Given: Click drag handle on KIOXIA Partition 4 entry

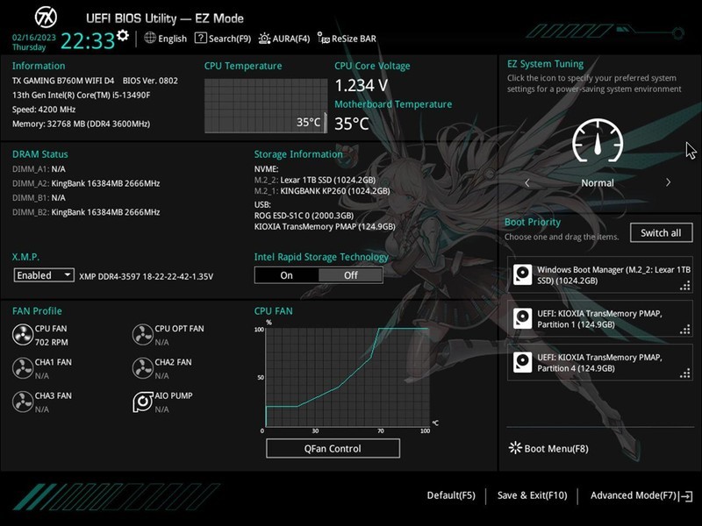Looking at the screenshot, I should [685, 373].
